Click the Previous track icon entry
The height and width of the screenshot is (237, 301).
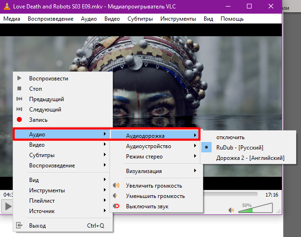click(x=19, y=99)
